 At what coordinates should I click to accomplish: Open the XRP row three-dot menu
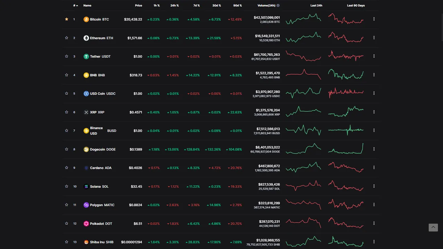374,112
